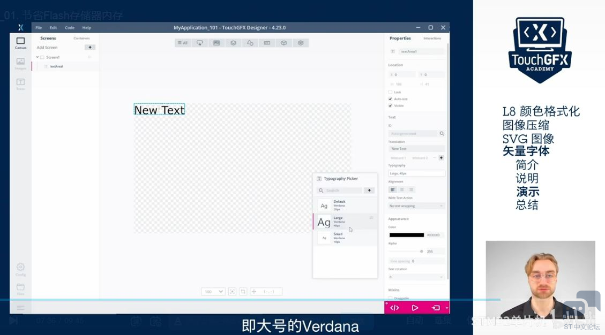Toggle the Visible checkbox
Image resolution: width=605 pixels, height=335 pixels.
[390, 106]
